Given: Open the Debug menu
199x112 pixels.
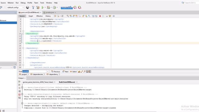Looking at the screenshot, I should [x=23, y=3].
